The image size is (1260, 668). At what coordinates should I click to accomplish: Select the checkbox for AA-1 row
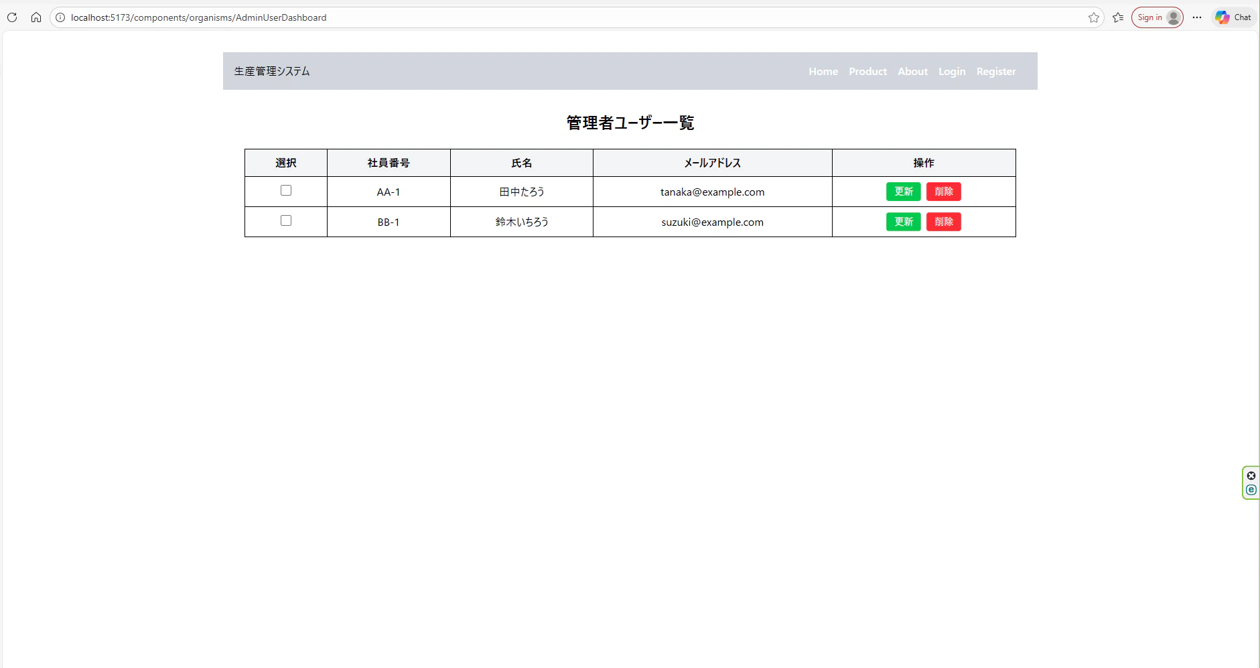286,190
